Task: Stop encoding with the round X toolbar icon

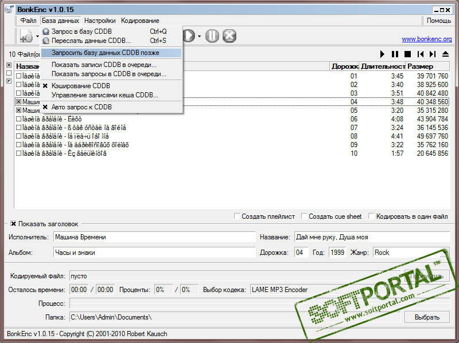Action: pos(229,36)
